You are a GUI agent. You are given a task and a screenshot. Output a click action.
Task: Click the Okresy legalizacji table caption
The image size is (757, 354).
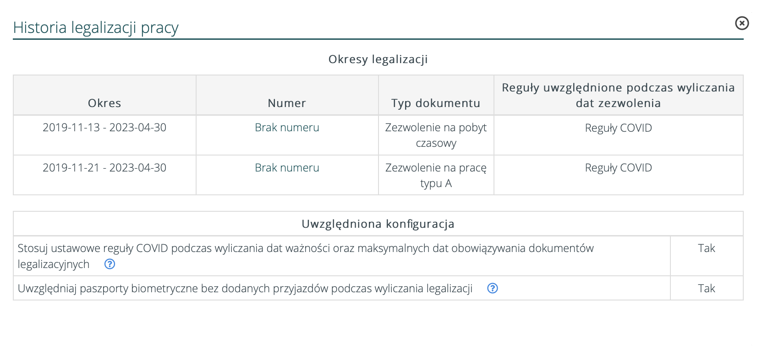[378, 59]
